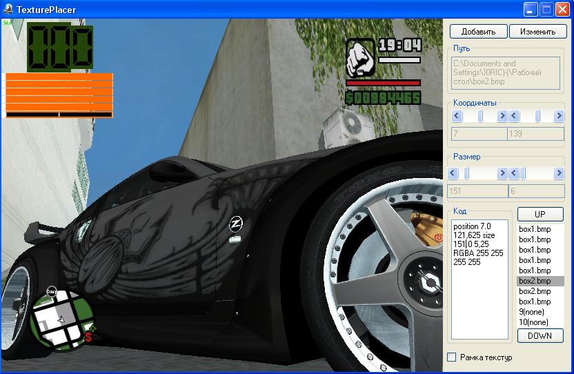
Task: Enable the Рамка текстур checkbox
Action: 452,357
